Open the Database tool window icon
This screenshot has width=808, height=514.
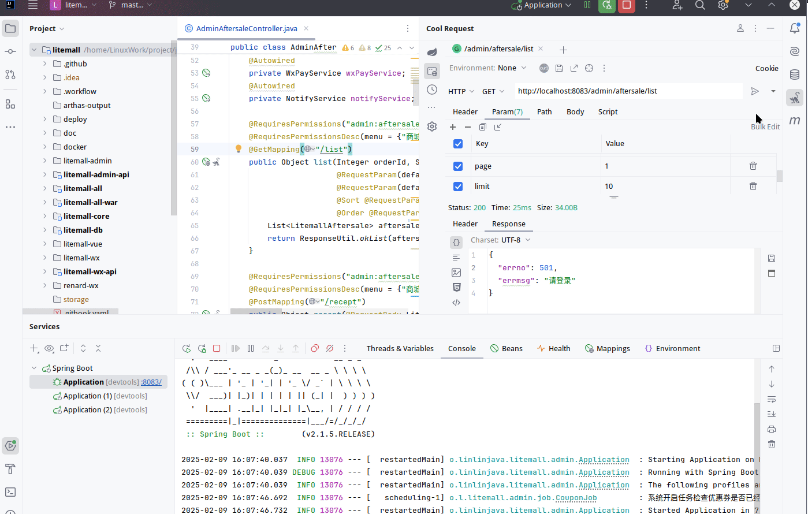[x=795, y=75]
